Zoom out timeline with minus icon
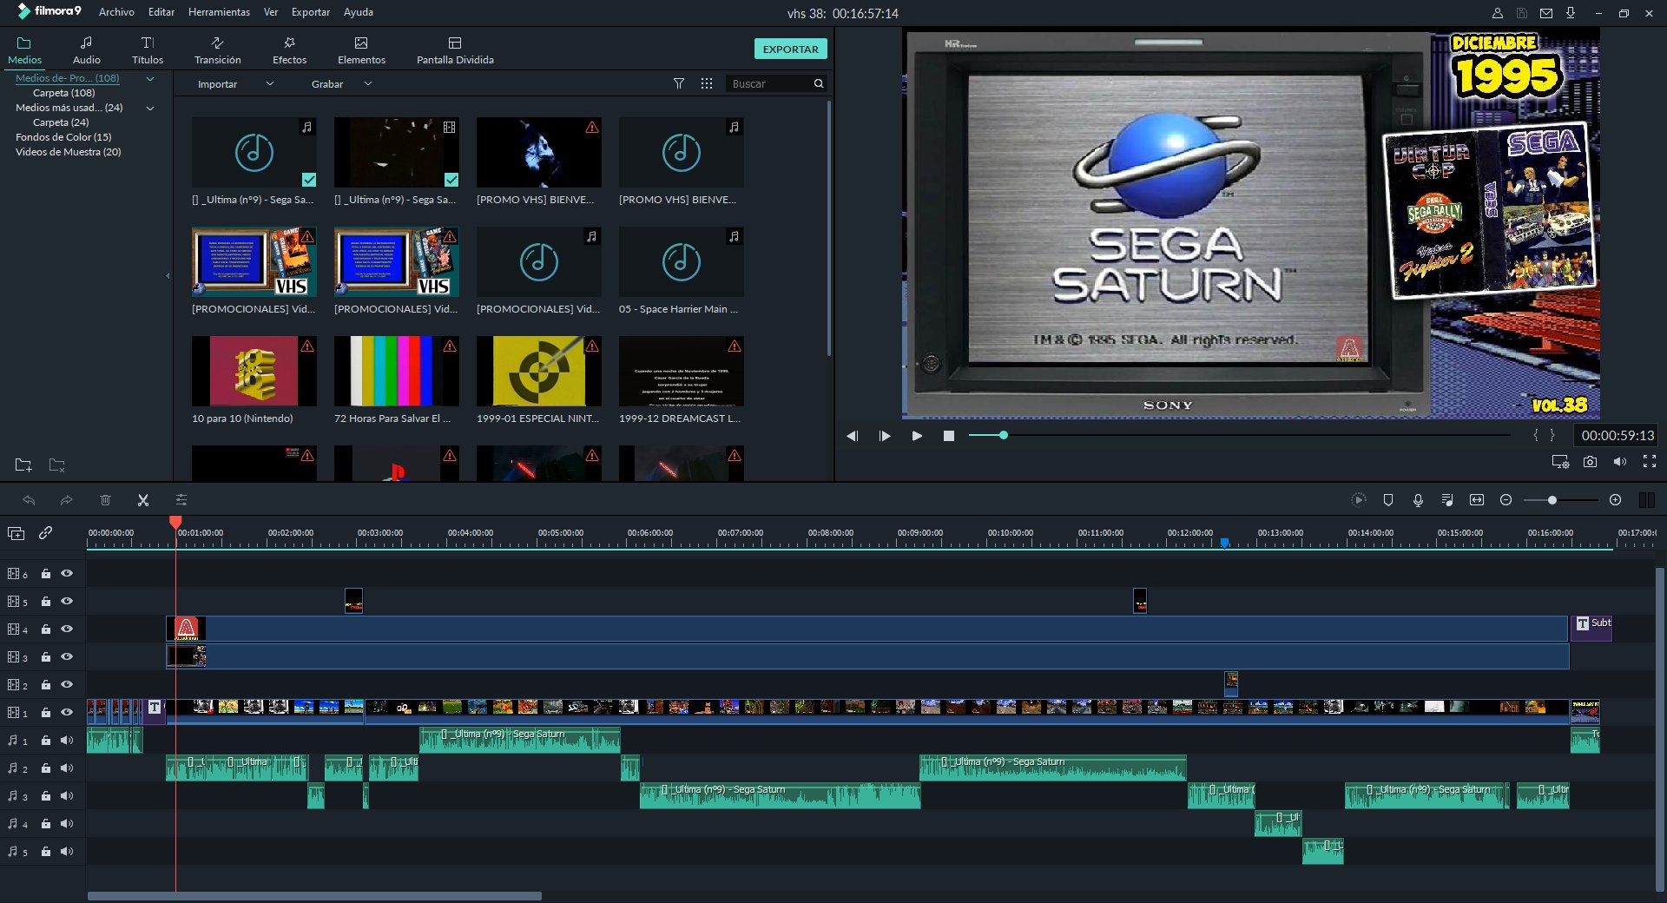This screenshot has width=1667, height=903. [x=1506, y=500]
